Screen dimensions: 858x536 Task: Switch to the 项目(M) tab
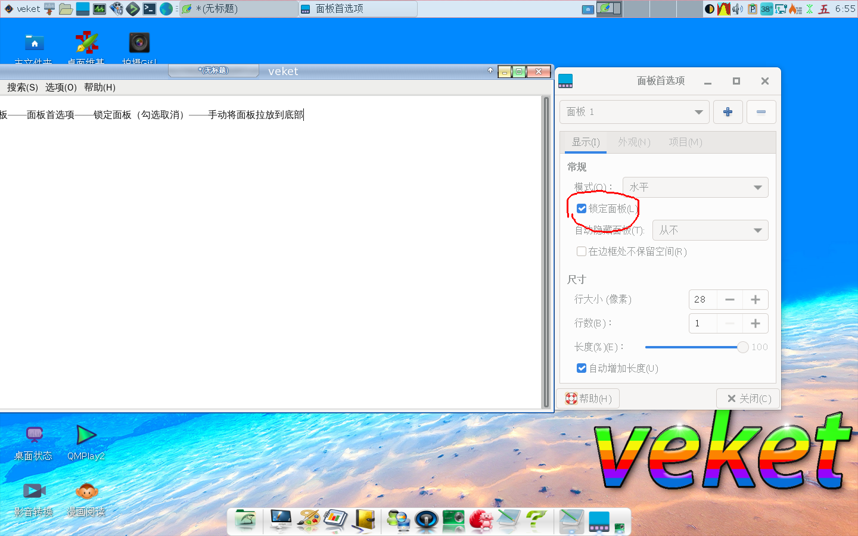(685, 142)
